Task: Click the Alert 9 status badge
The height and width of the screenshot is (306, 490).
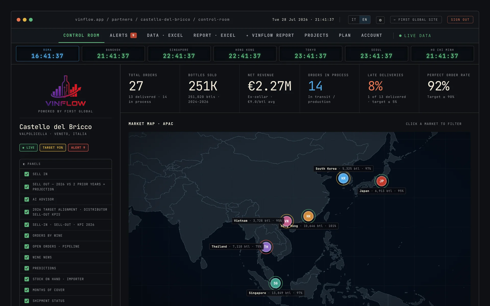Action: point(78,148)
